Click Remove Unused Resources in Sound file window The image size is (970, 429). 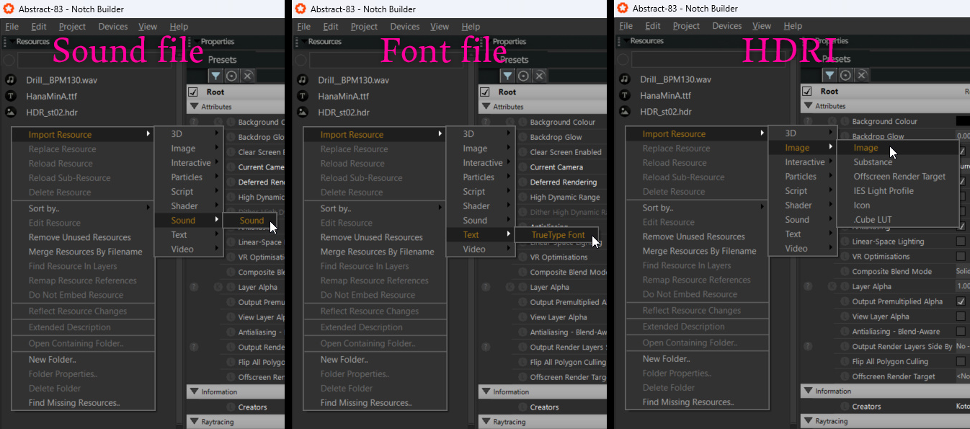click(x=83, y=237)
